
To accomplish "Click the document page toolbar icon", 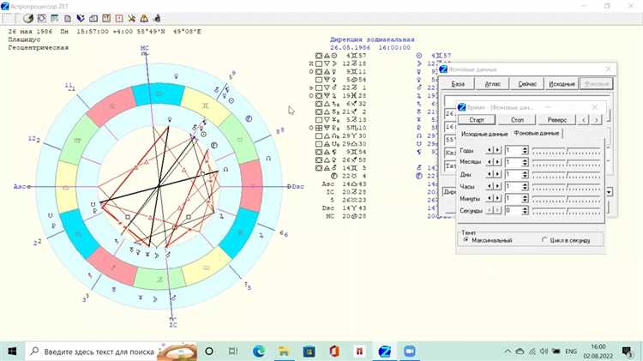I will point(68,19).
